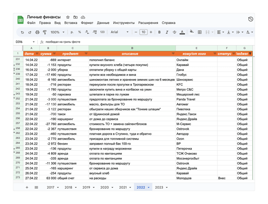This screenshot has width=268, height=204.
Task: Add a new sheet with plus
Action: [x=27, y=187]
